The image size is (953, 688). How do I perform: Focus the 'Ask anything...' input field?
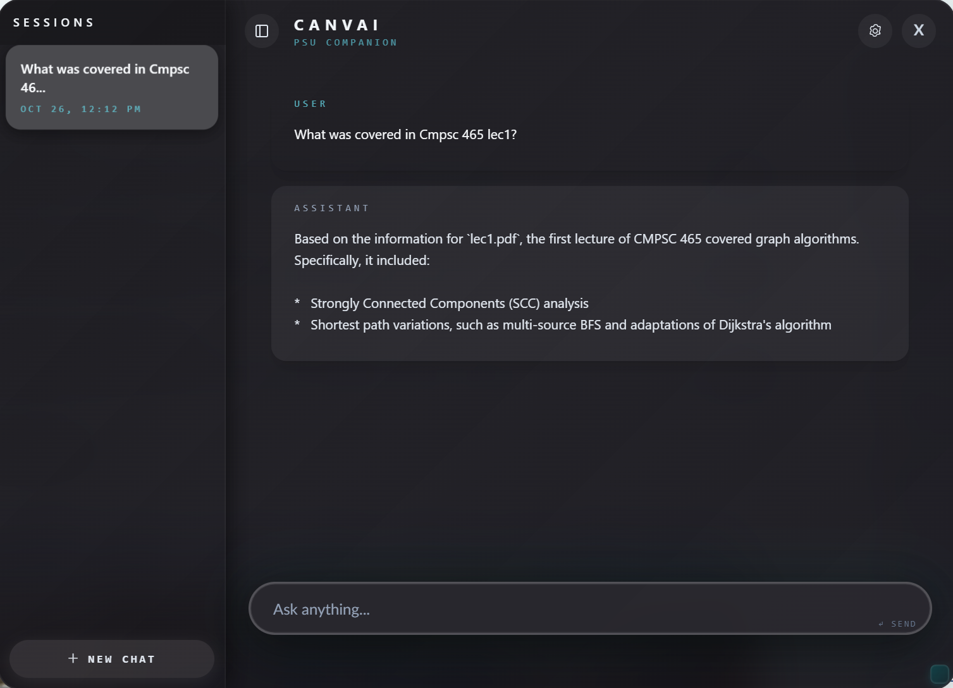coord(590,608)
